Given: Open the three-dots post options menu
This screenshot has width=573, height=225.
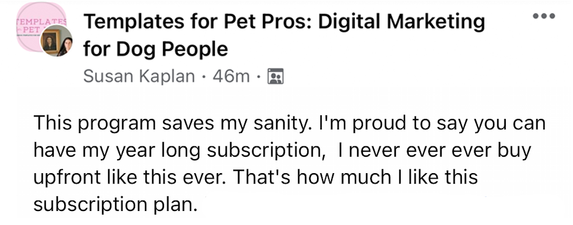Looking at the screenshot, I should point(544,16).
